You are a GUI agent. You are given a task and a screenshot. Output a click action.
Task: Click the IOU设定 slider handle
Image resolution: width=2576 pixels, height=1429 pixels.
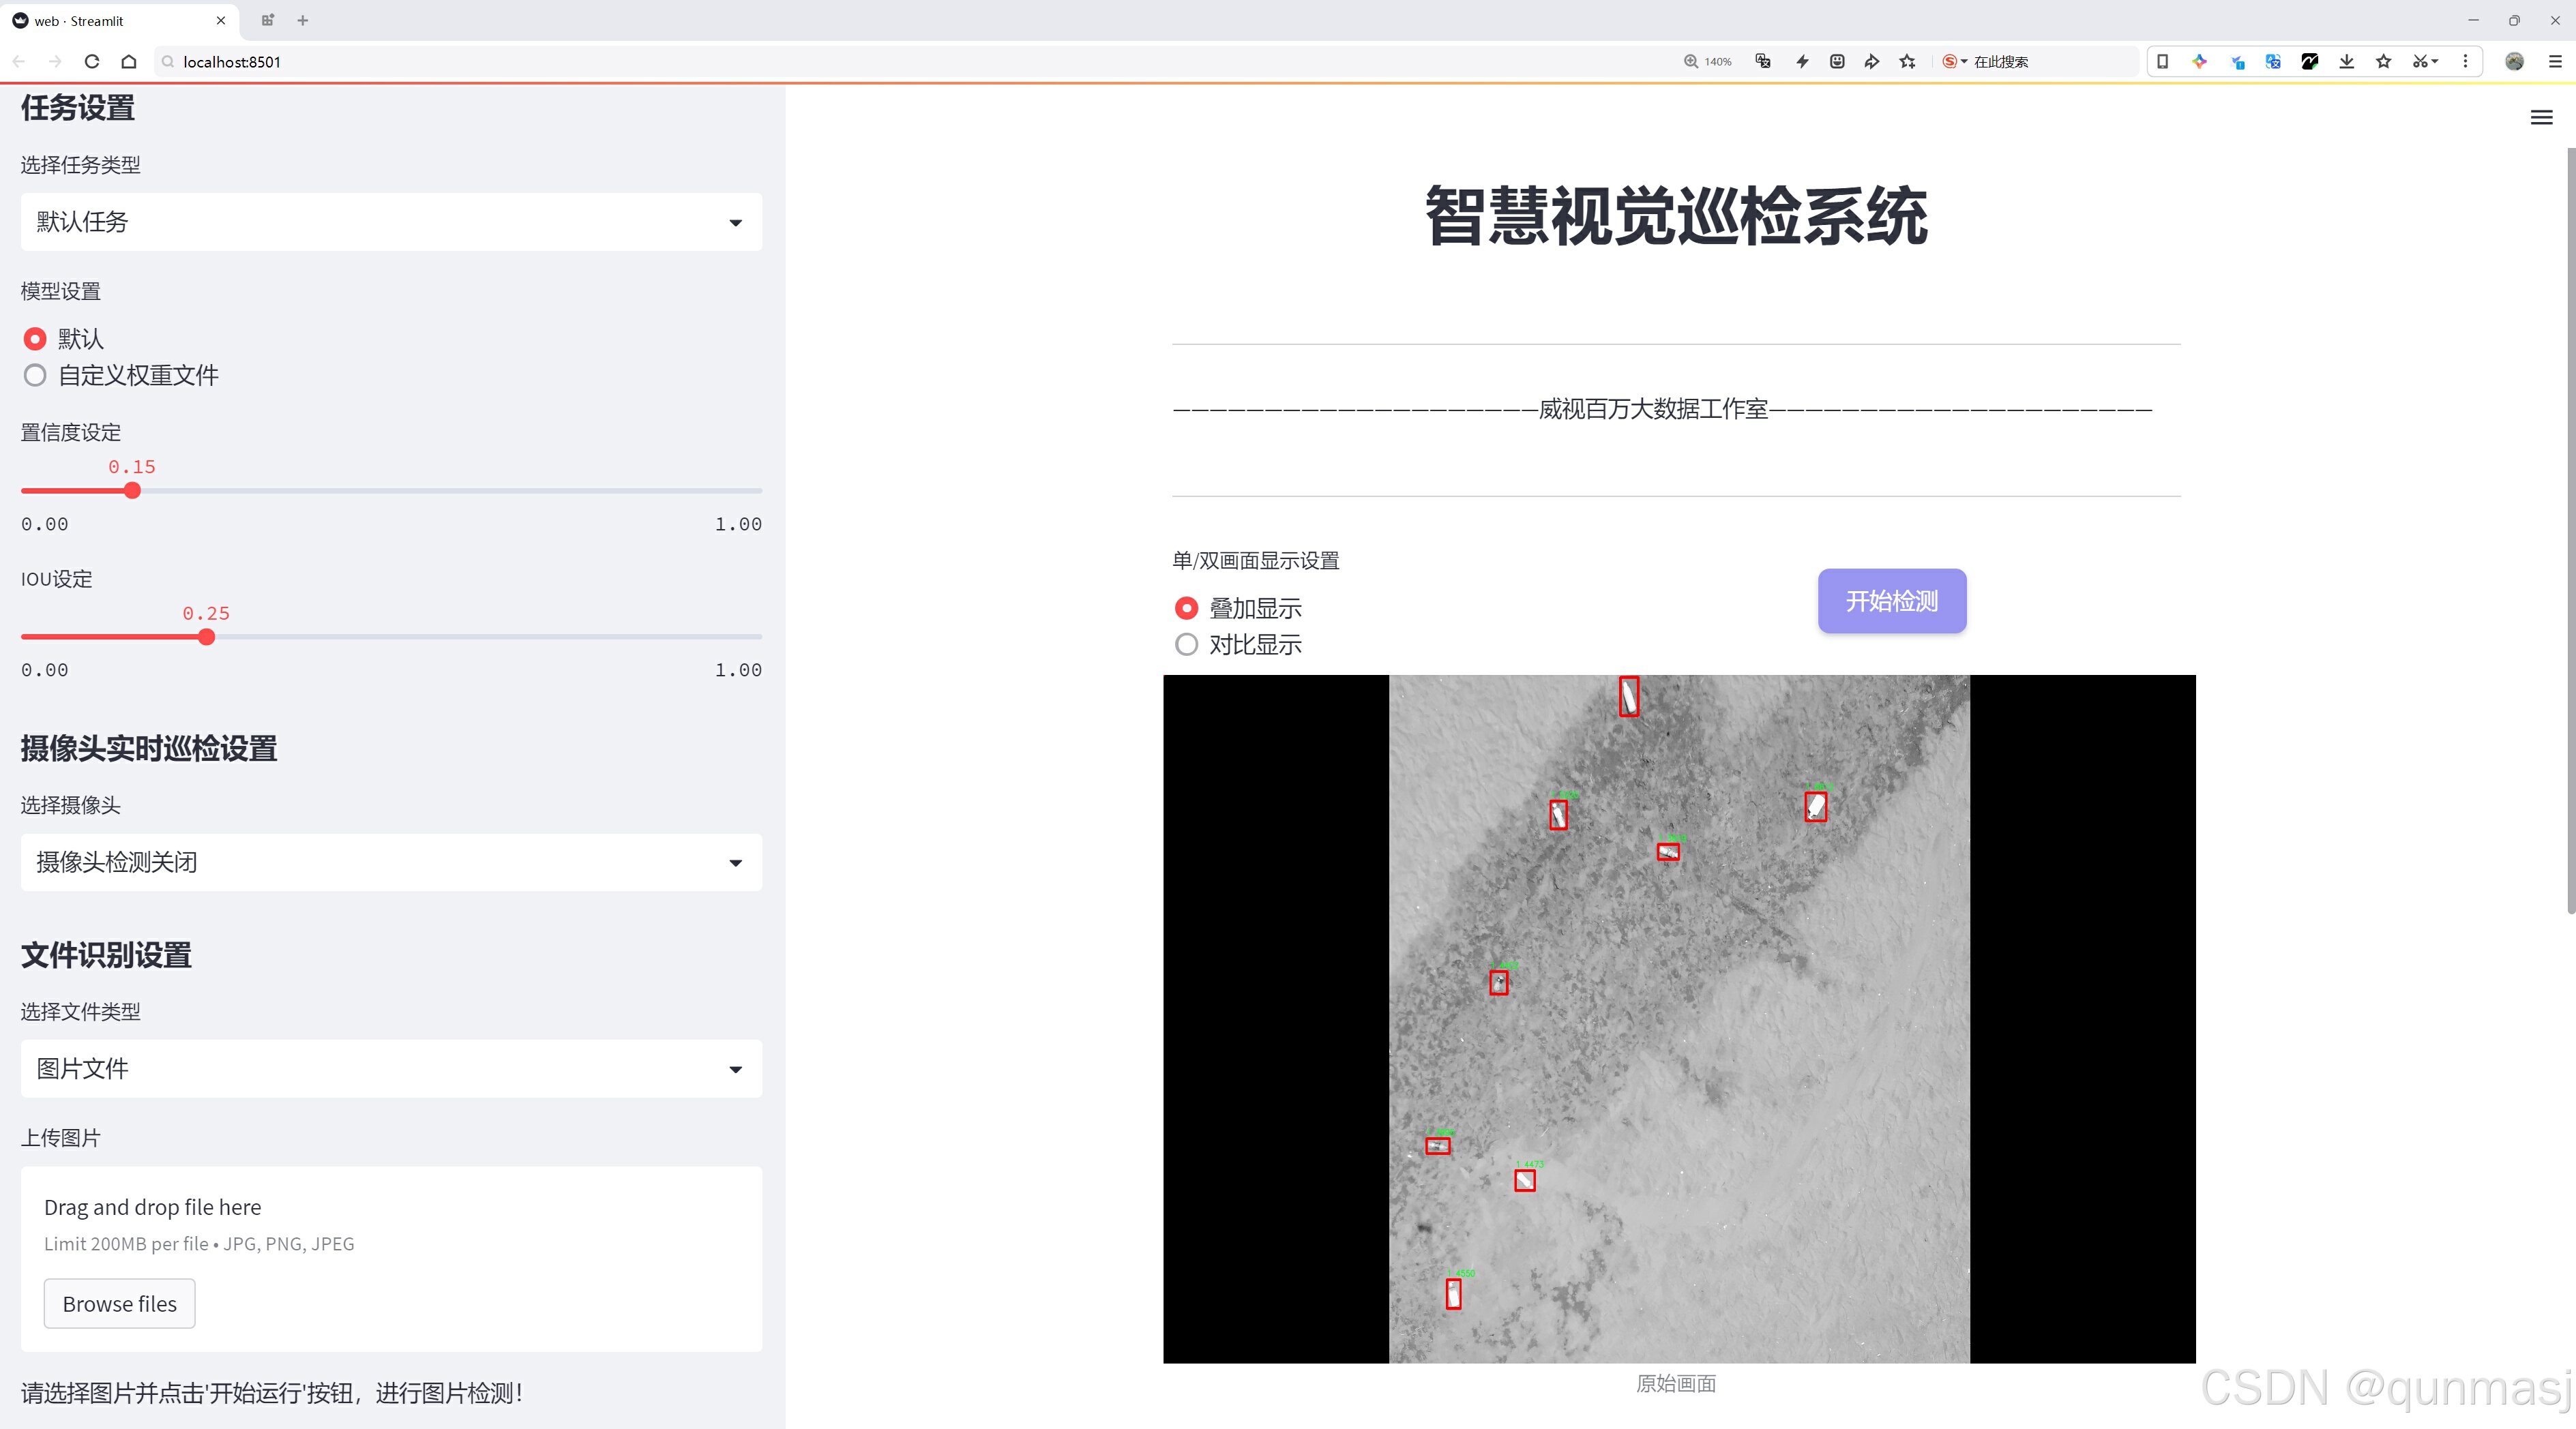point(206,637)
